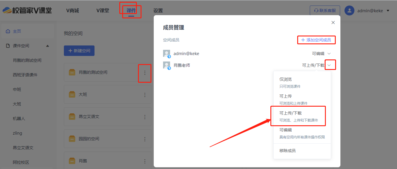The width and height of the screenshot is (397, 169).
Task: Click the 肖鹏老师 member name
Action: coord(182,65)
